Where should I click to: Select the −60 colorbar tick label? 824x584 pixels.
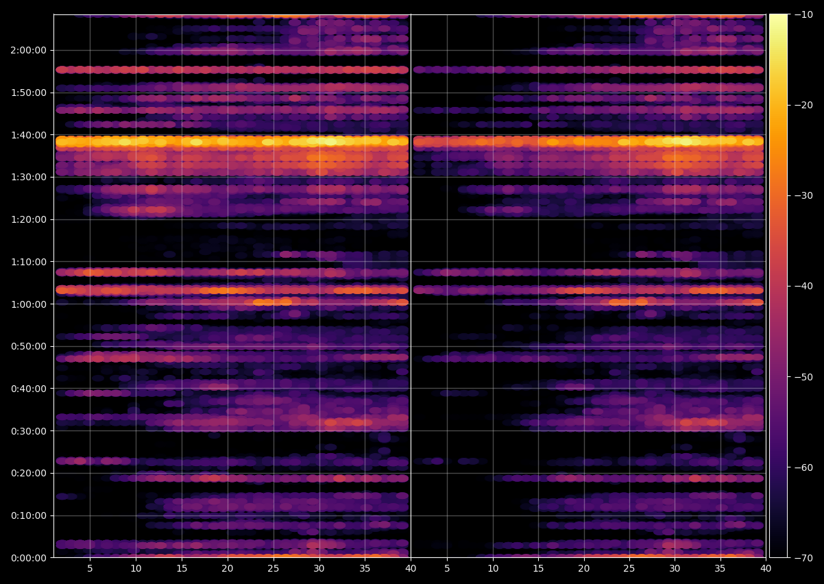803,467
